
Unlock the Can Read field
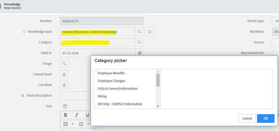tap(64, 85)
